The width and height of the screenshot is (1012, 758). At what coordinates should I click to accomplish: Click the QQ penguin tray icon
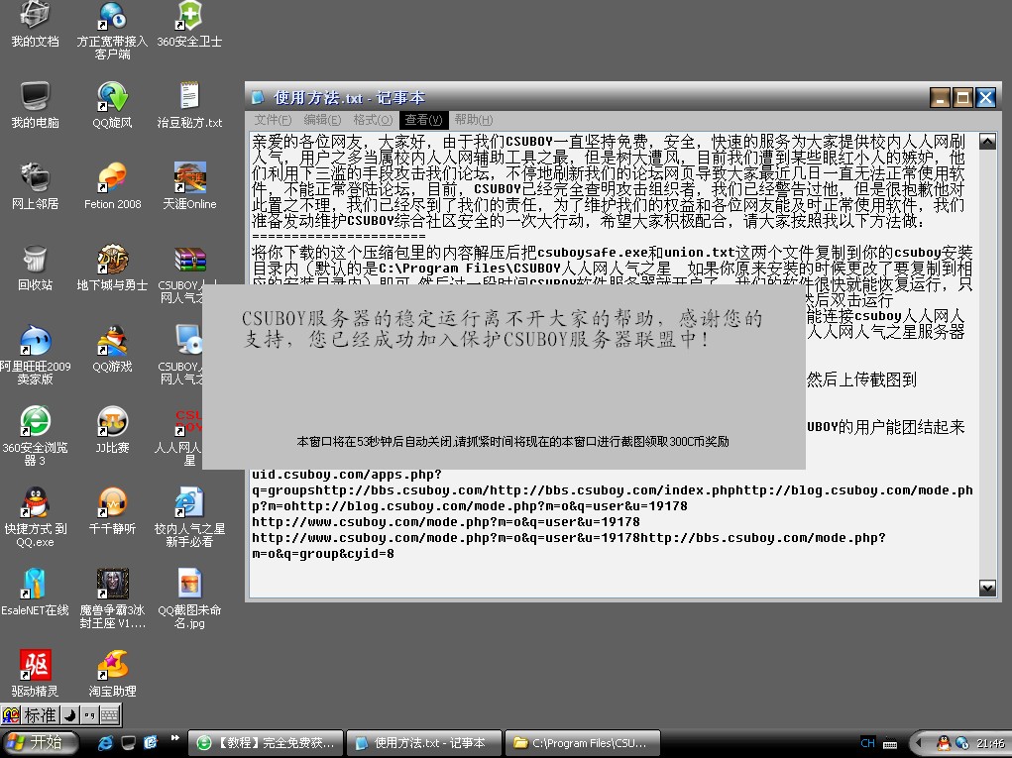(x=944, y=743)
